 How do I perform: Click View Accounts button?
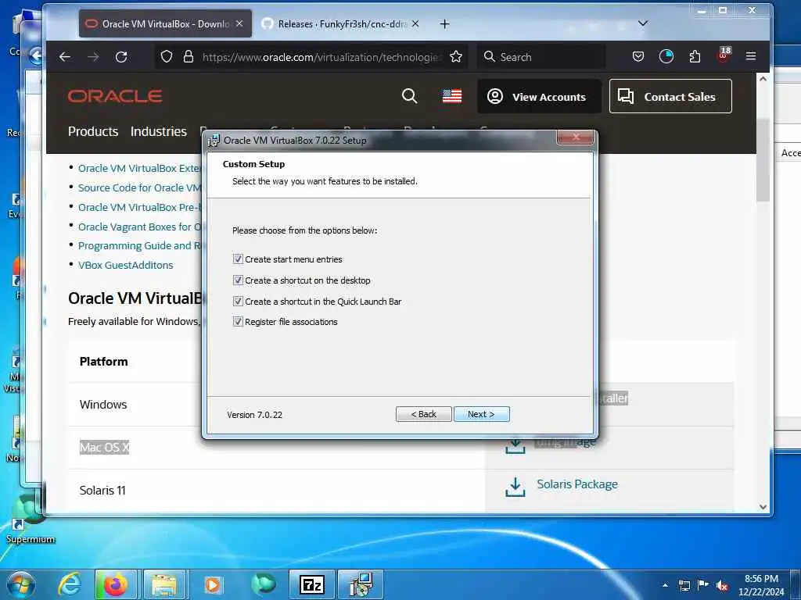[538, 96]
